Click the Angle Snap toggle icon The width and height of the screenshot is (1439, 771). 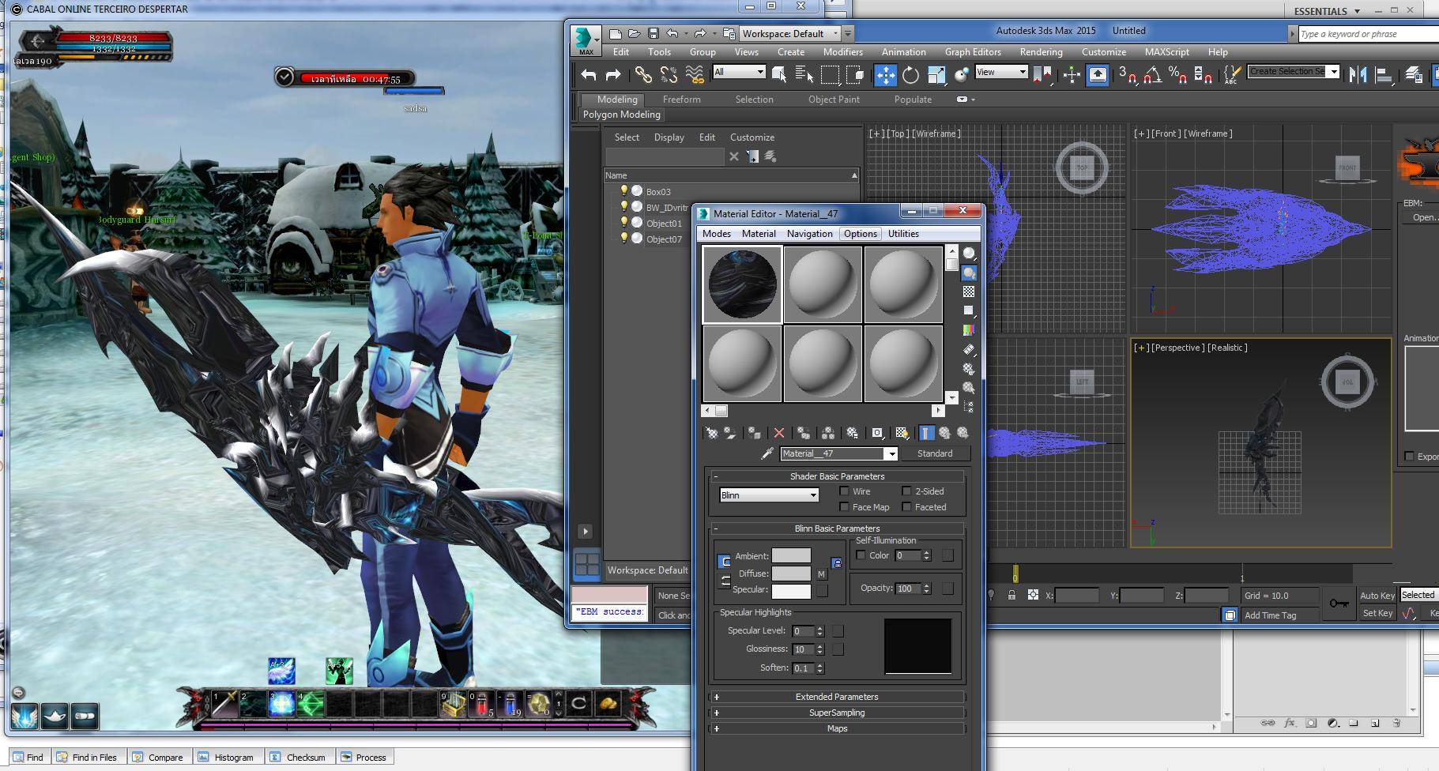1152,74
